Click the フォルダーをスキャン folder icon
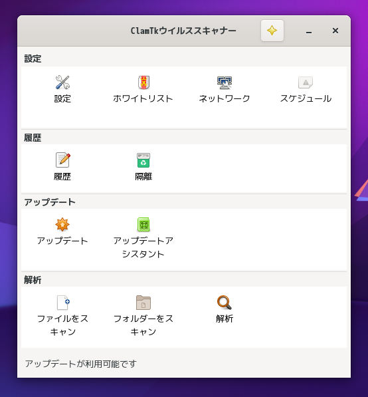The height and width of the screenshot is (397, 368). tap(143, 303)
